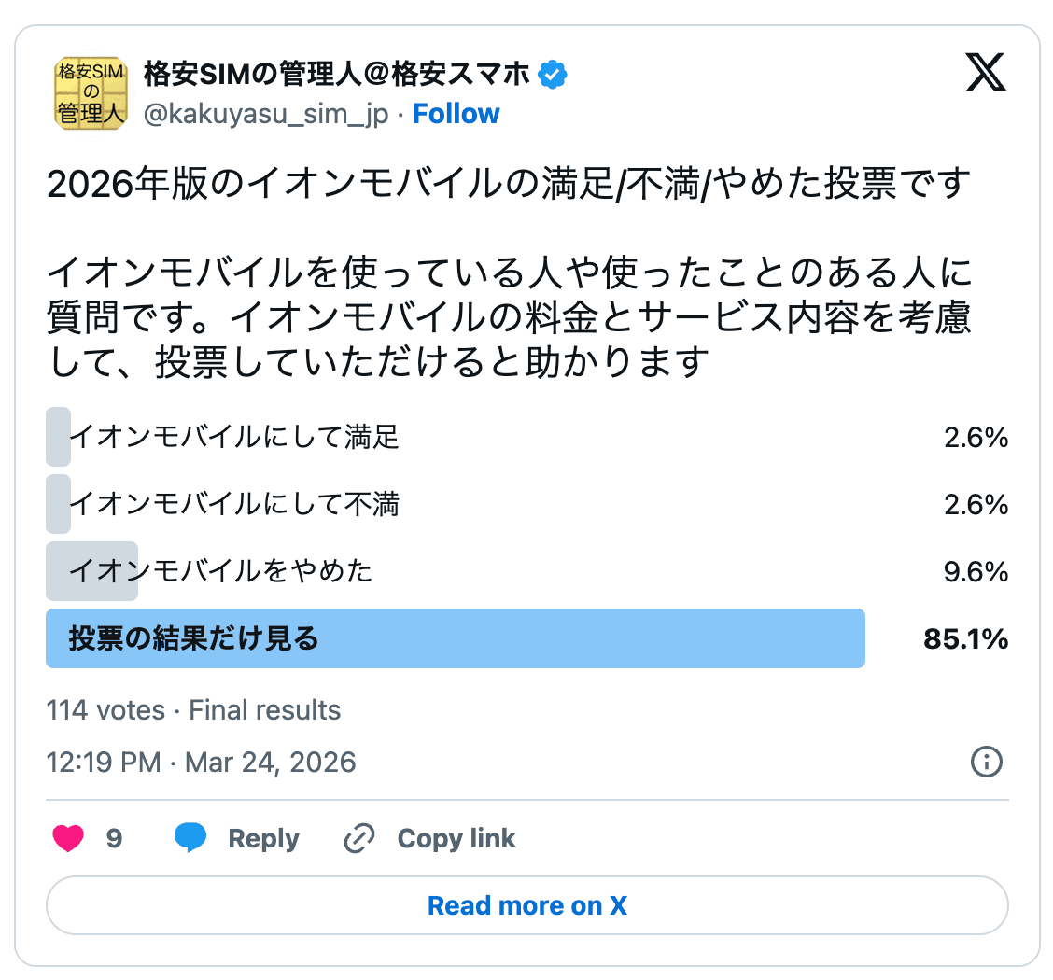
Task: Open the Follow link
Action: click(x=455, y=113)
